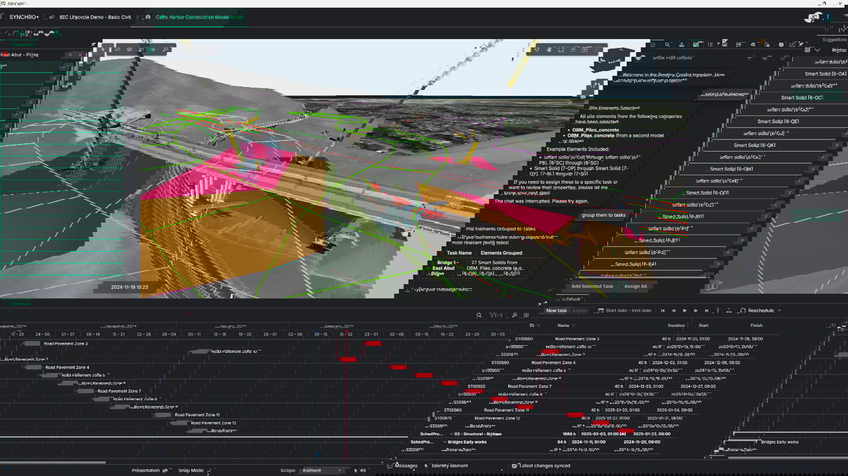Click the Reschedule icon in the Gantt toolbar
This screenshot has height=476, width=848.
743,310
